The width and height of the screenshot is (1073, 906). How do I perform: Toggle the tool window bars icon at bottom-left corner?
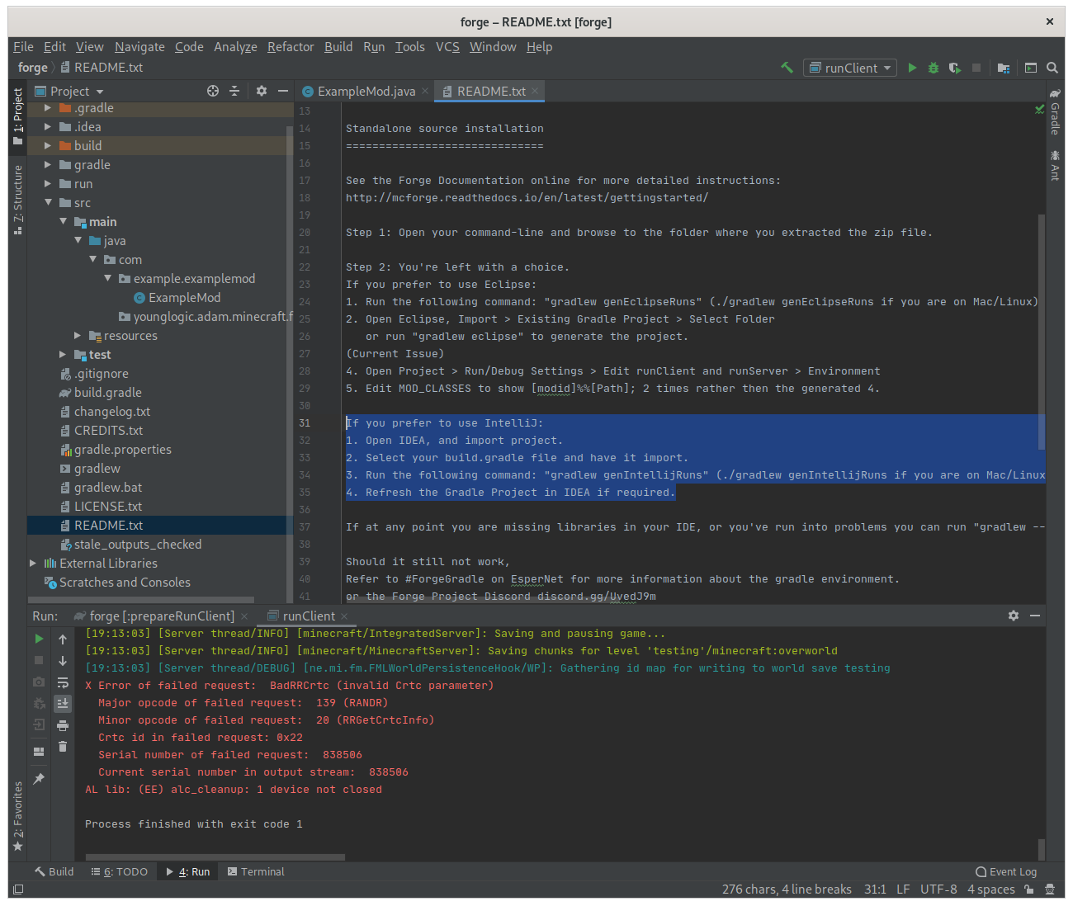point(18,889)
